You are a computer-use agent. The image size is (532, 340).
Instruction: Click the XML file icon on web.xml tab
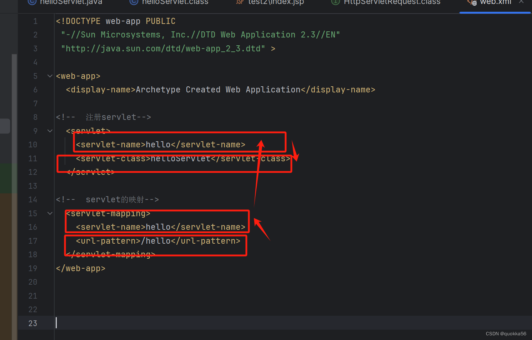(472, 2)
